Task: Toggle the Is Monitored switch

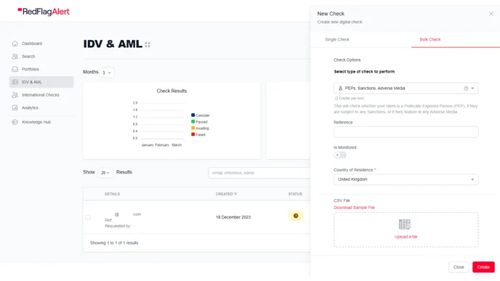Action: 340,155
